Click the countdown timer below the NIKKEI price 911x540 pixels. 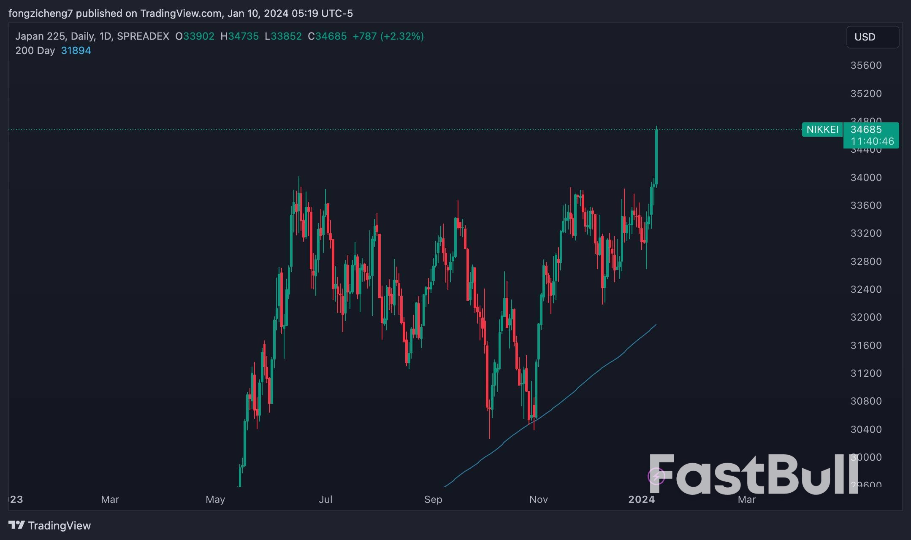872,141
